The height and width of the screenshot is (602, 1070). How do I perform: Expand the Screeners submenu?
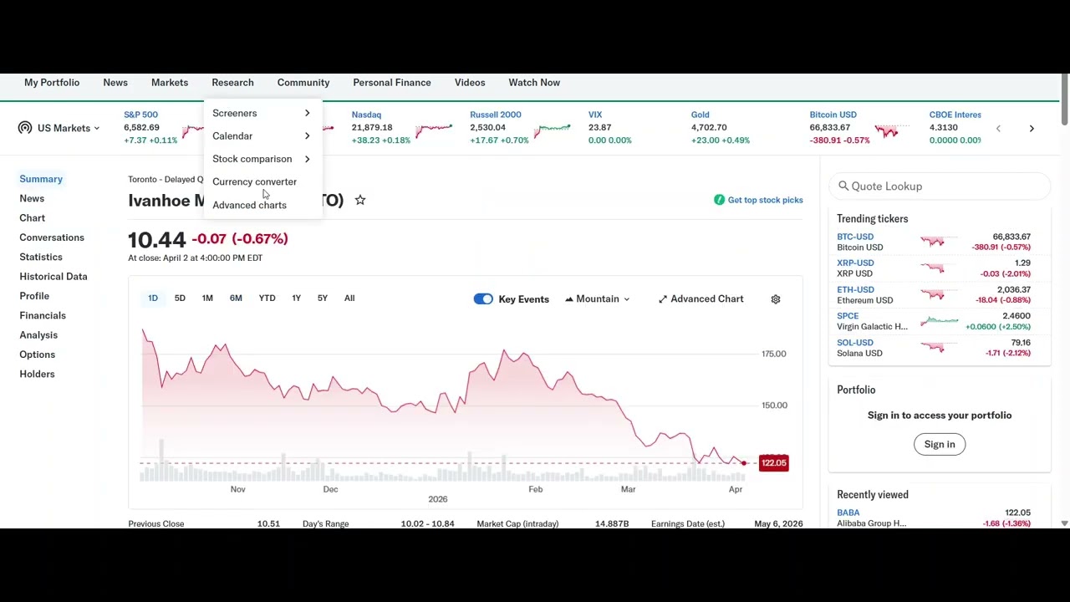coord(262,113)
